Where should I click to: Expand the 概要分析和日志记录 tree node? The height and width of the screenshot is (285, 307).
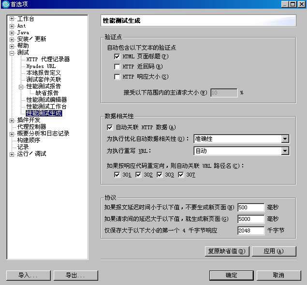pyautogui.click(x=12, y=134)
